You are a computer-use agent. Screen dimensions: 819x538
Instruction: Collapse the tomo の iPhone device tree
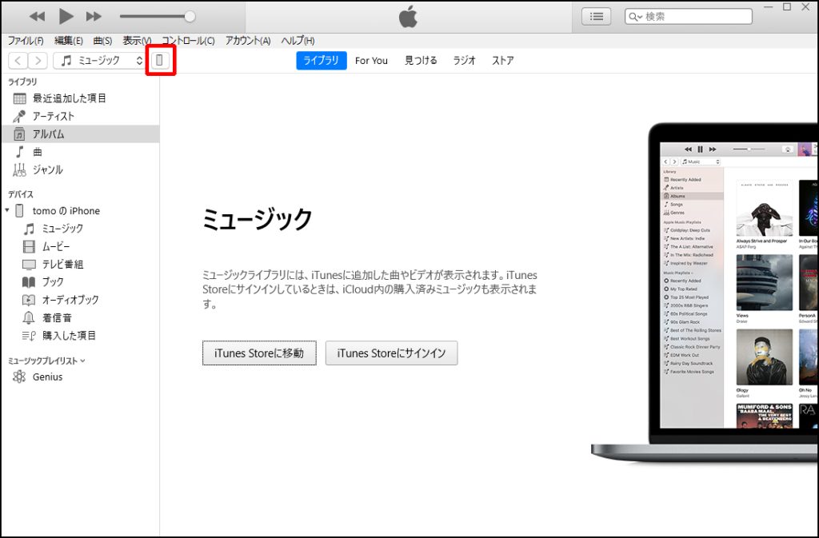8,211
